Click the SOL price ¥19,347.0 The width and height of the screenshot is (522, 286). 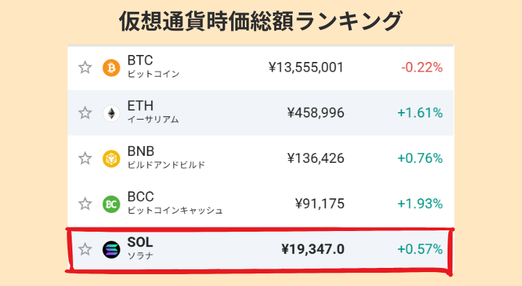tap(313, 249)
